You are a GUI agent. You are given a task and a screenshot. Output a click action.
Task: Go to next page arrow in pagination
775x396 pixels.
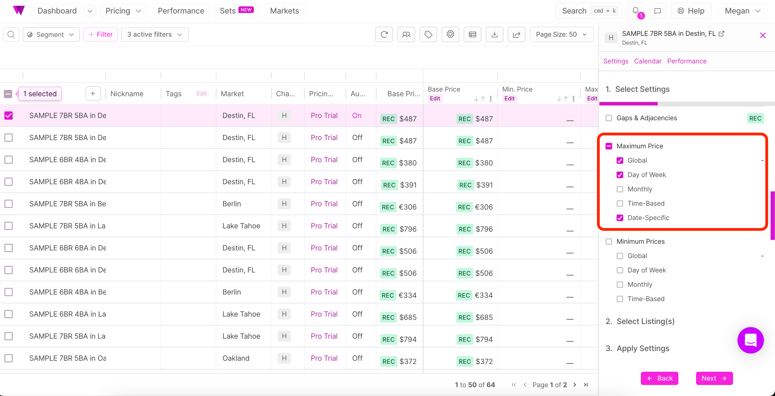[x=575, y=385]
